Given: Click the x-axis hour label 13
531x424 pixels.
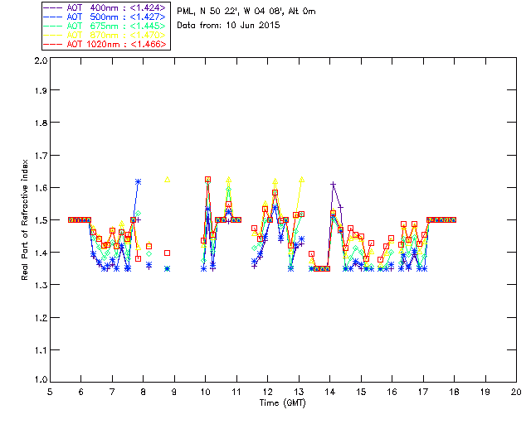Looking at the screenshot, I should pyautogui.click(x=299, y=392).
